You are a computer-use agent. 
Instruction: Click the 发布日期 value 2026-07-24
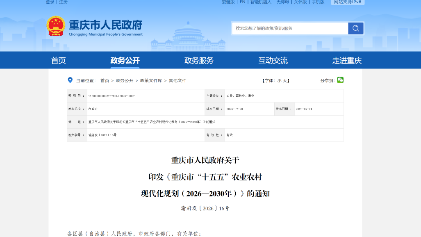(304, 109)
